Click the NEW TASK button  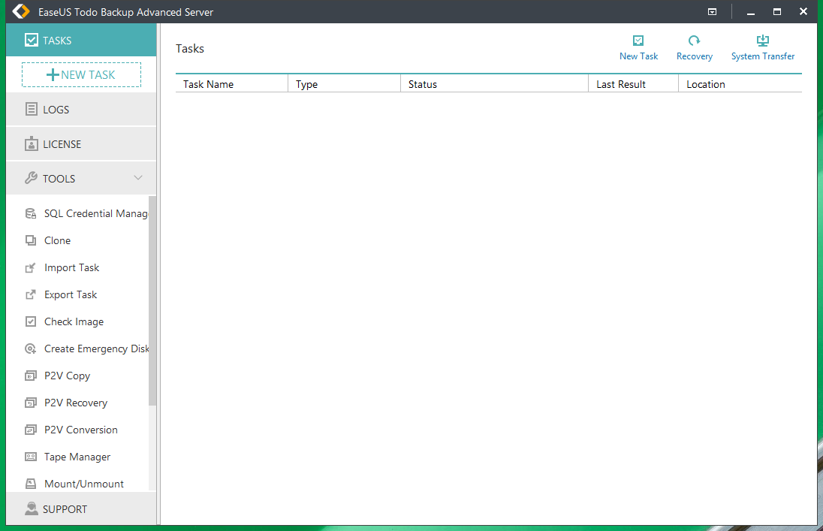pyautogui.click(x=80, y=74)
